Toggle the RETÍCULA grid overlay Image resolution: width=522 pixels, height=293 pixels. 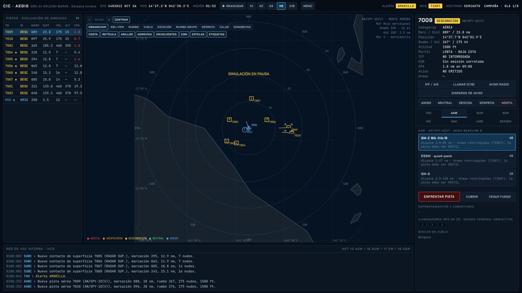click(x=109, y=34)
